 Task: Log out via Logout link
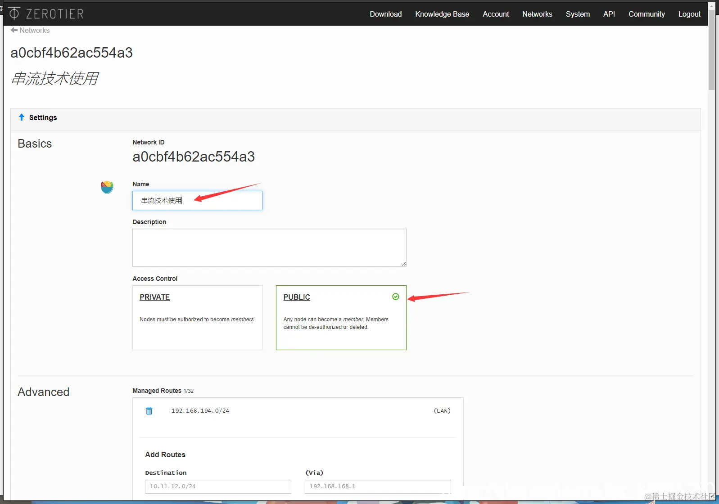tap(689, 14)
